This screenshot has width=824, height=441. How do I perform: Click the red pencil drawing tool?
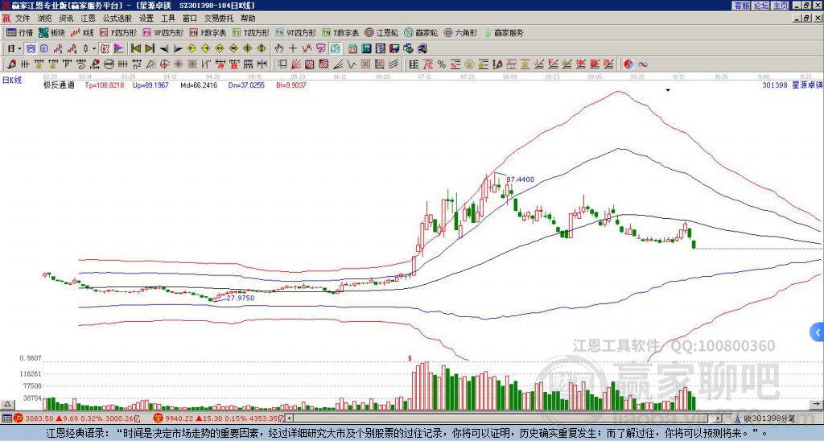(11, 64)
